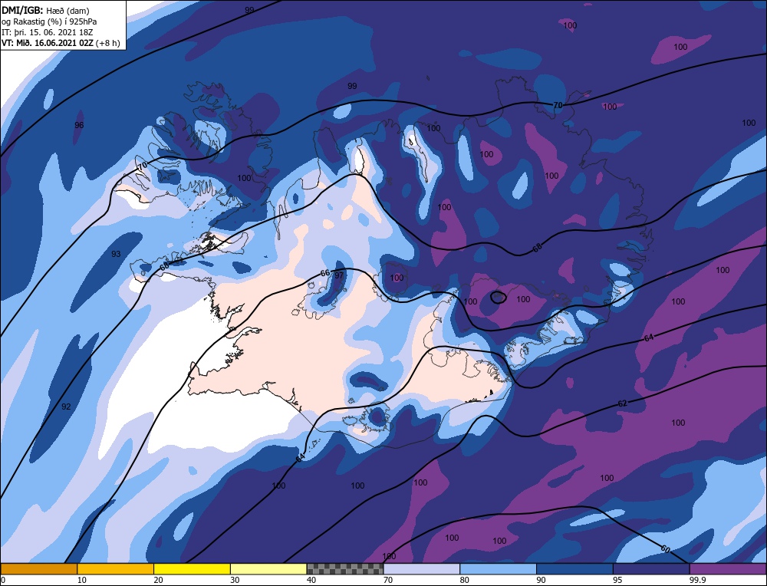Click the text 'og Rakastig (%) í 925hPa'
The width and height of the screenshot is (767, 586).
[49, 21]
